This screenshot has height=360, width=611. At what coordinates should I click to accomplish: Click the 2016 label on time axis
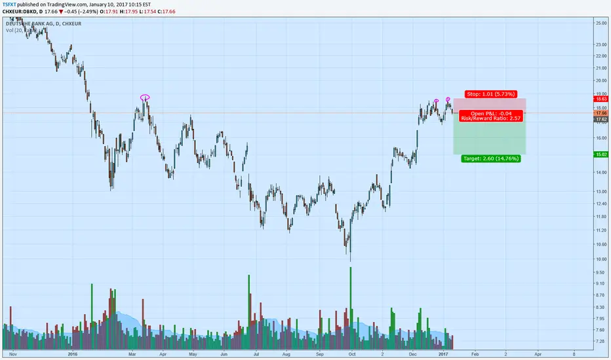[x=73, y=354]
